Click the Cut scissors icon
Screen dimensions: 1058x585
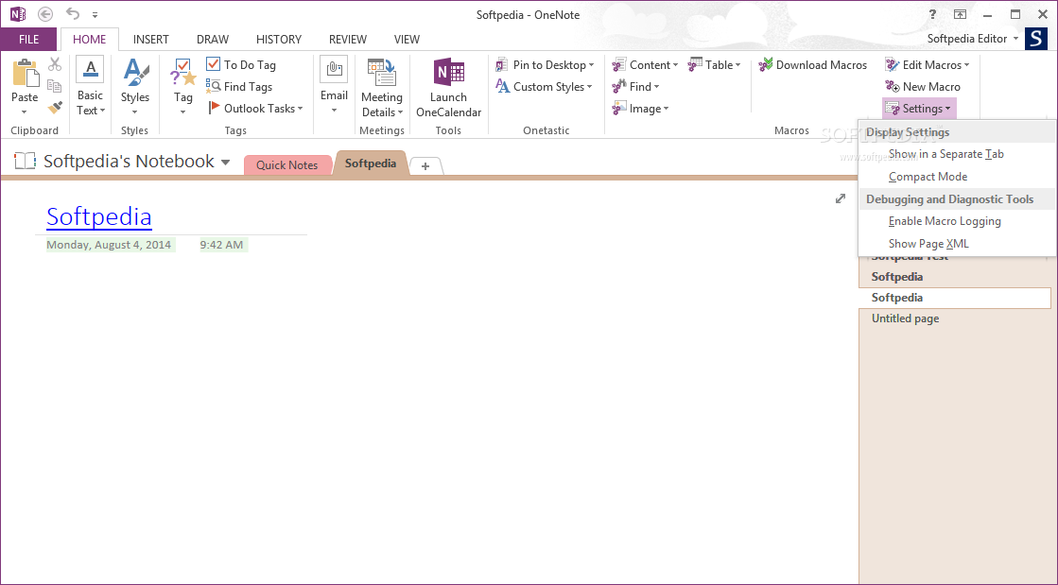coord(55,64)
